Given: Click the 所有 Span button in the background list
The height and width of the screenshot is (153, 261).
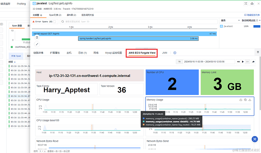Looking at the screenshot, I should (16, 56).
